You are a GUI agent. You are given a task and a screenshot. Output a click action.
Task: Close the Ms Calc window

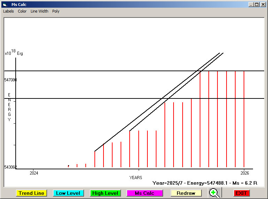[x=263, y=5]
